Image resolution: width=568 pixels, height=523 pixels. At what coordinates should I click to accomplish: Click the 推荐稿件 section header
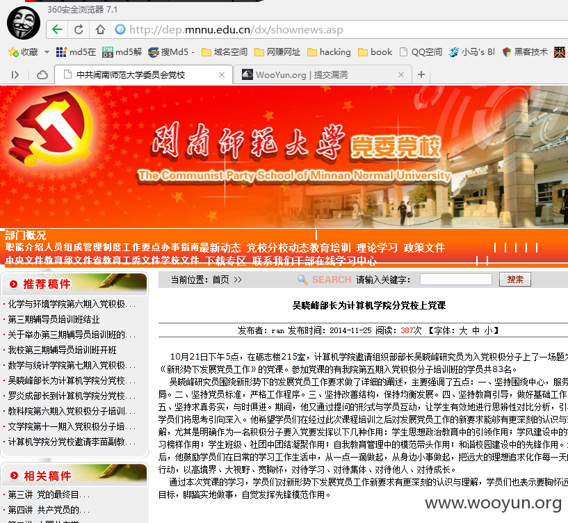coord(47,284)
